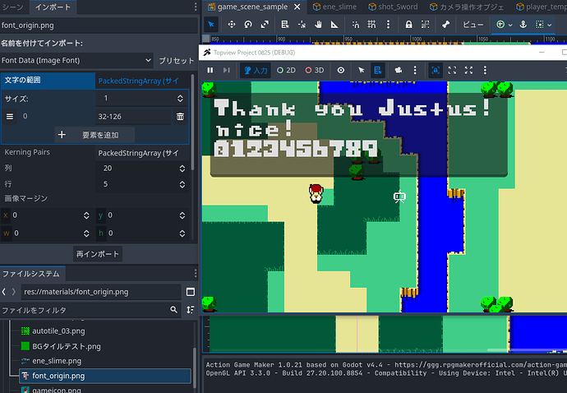Delete the 32-126 range entry trash icon
Image resolution: width=567 pixels, height=393 pixels.
(x=180, y=117)
